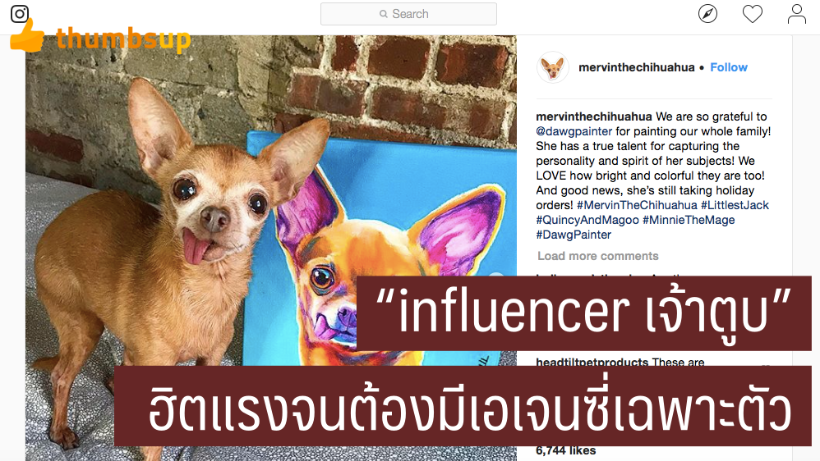Focus the Search input field

[408, 14]
